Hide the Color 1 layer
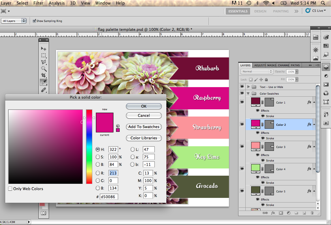 [242, 102]
